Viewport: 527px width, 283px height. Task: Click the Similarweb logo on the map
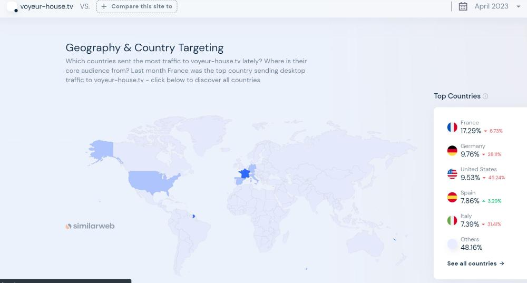90,226
